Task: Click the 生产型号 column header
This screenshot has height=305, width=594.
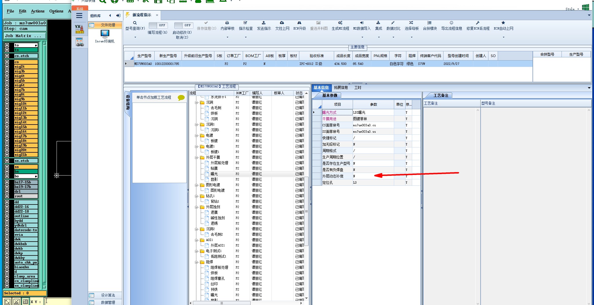Action: coord(144,56)
